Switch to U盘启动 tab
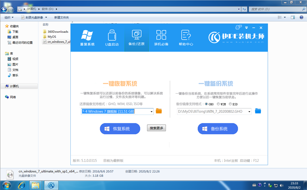This screenshot has height=190, width=307. [x=112, y=38]
